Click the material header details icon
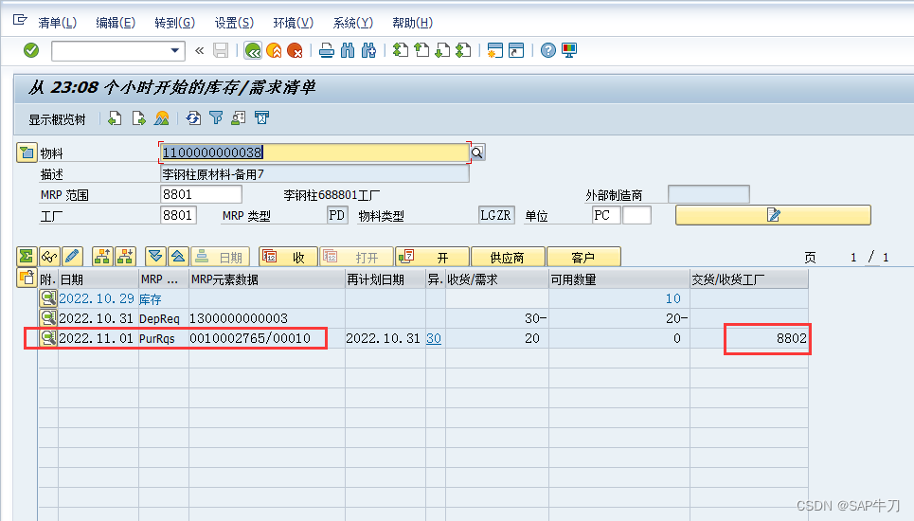The width and height of the screenshot is (914, 521). [x=27, y=153]
